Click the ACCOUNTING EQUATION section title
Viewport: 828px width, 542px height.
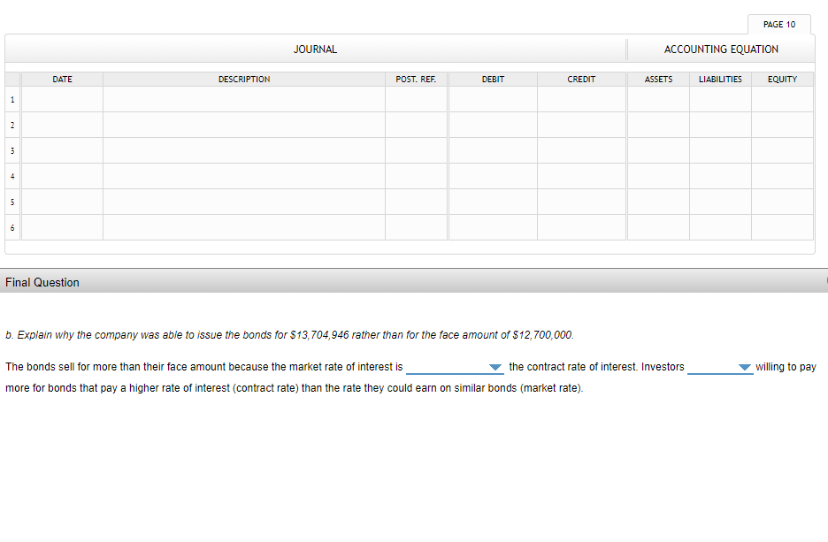coord(721,50)
